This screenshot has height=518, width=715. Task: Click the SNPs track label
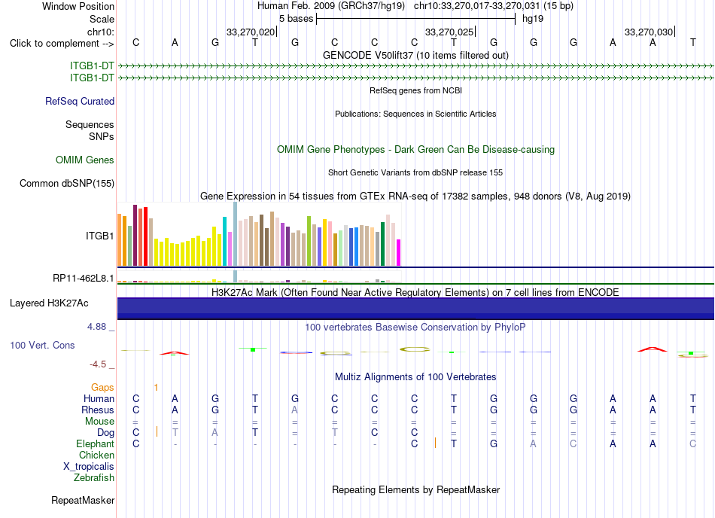102,136
